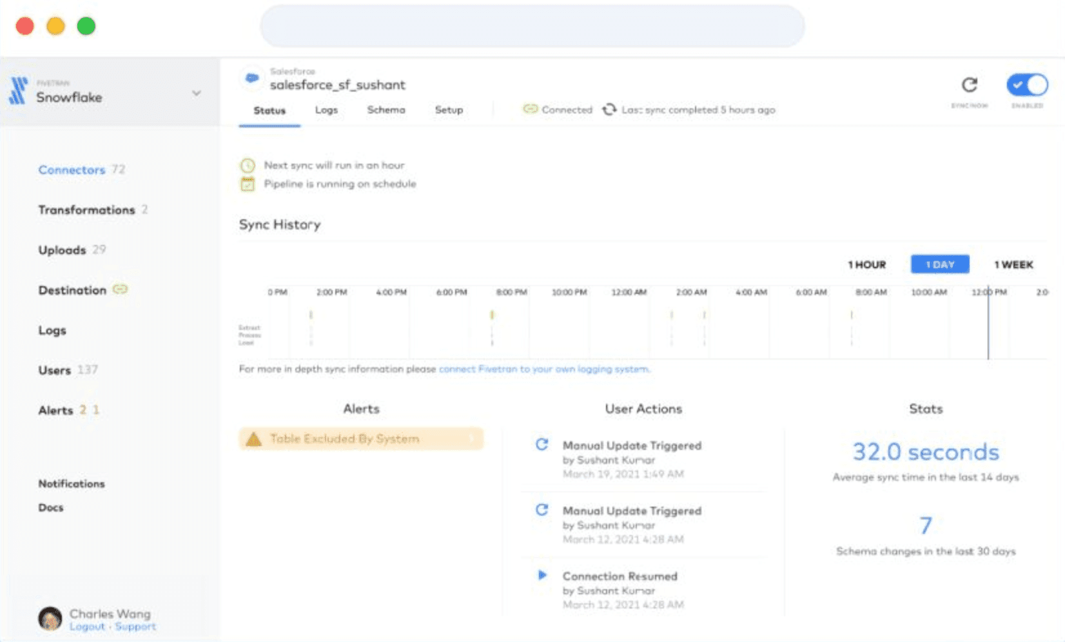Click the Sync Now refresh icon
This screenshot has width=1065, height=642.
tap(969, 85)
